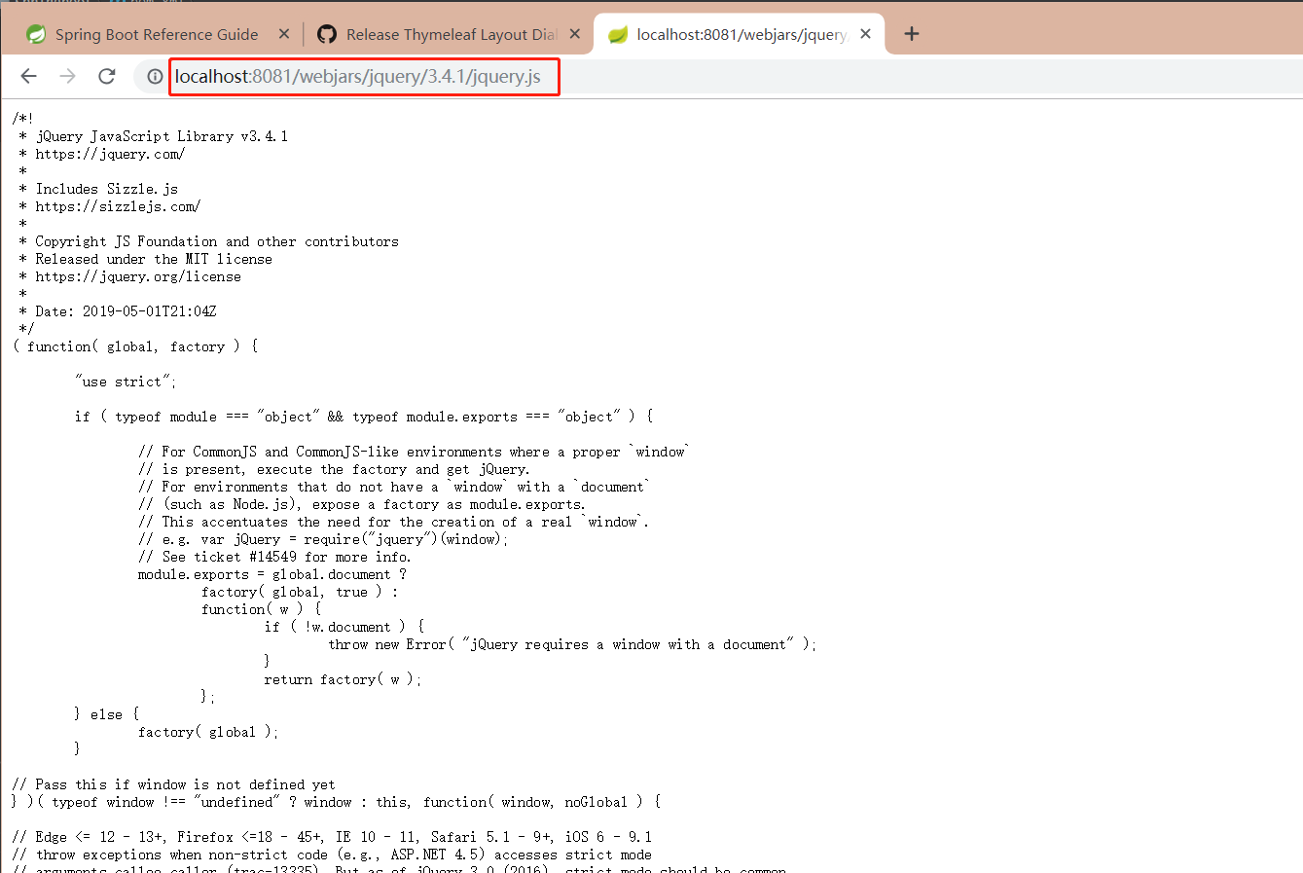Select the localhost:8081/webjars/jquery tab

tap(740, 34)
